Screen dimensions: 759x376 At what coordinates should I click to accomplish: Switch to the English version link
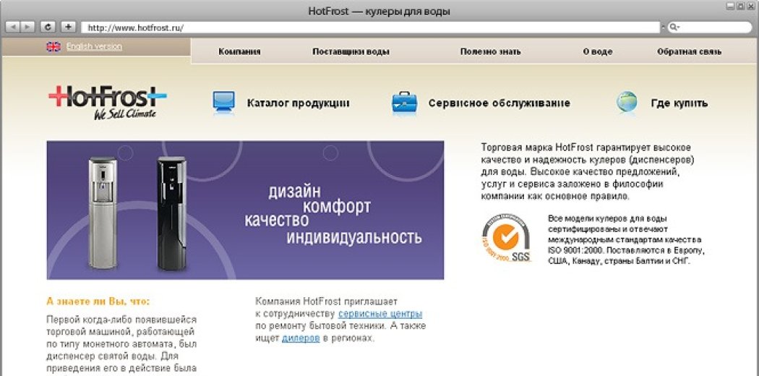[x=94, y=46]
